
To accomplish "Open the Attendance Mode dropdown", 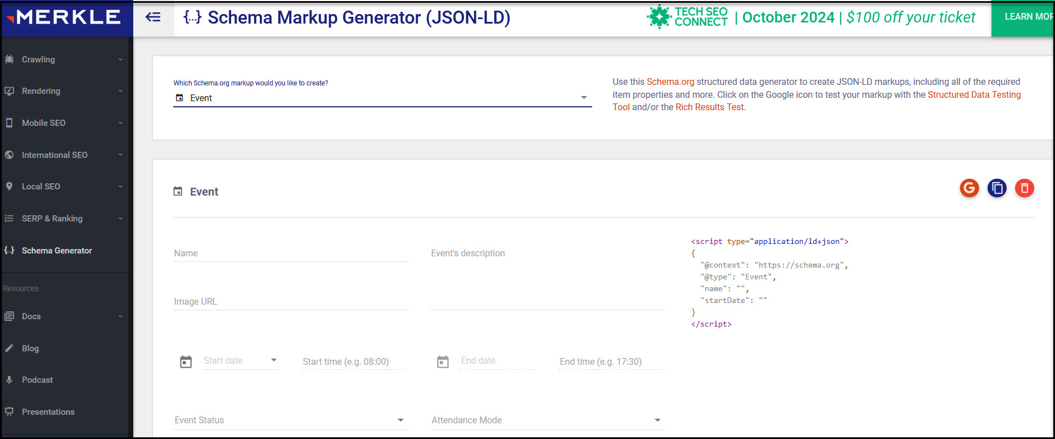I will click(x=548, y=420).
